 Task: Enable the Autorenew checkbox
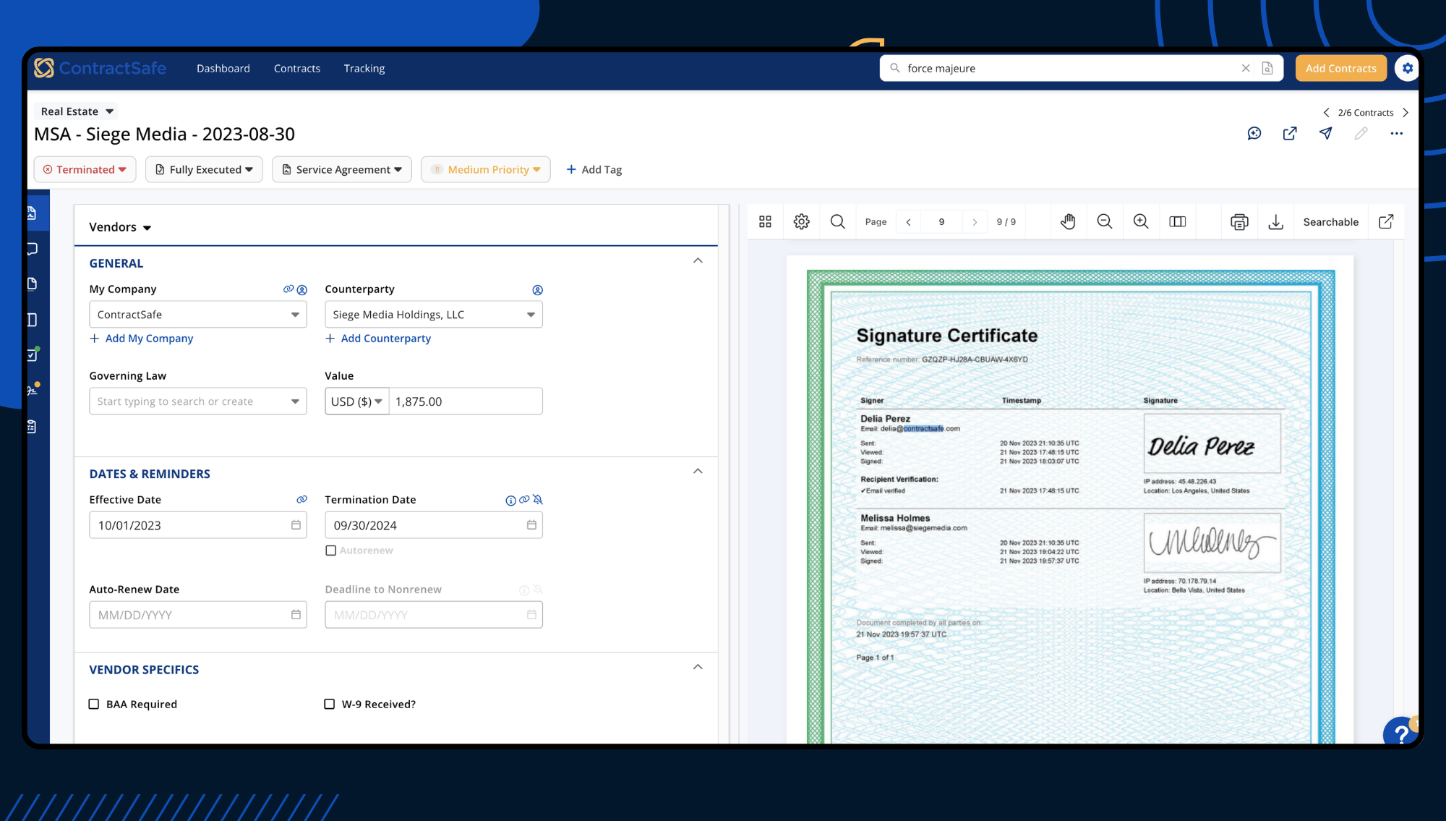tap(331, 550)
